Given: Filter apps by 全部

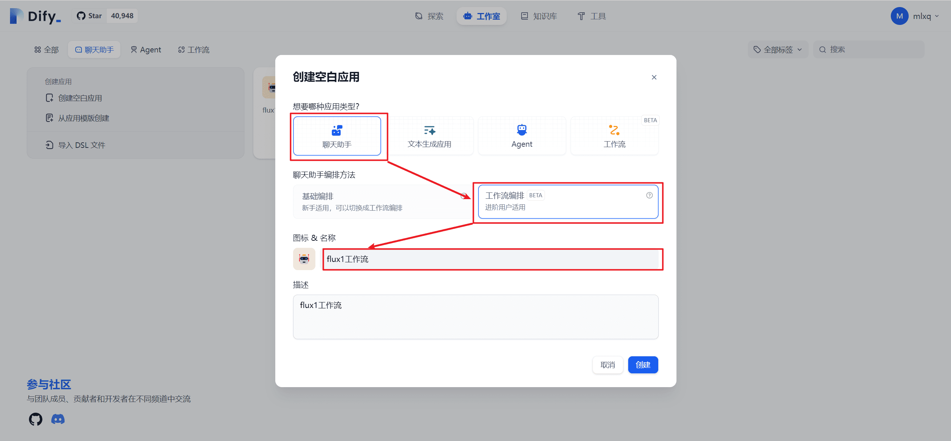Looking at the screenshot, I should 46,50.
